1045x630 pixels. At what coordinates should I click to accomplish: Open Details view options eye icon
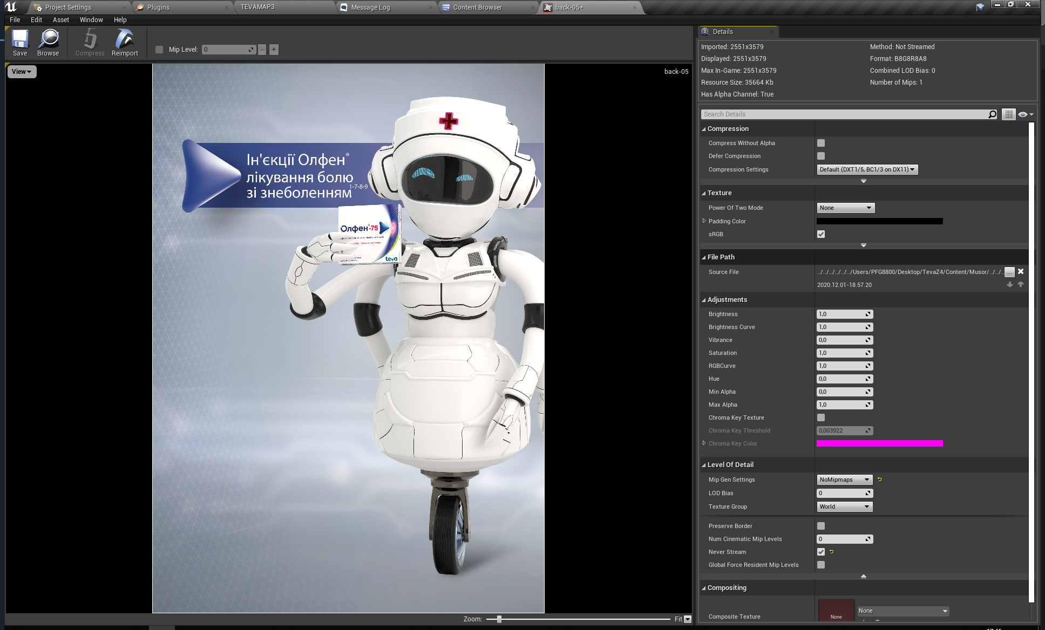1025,114
